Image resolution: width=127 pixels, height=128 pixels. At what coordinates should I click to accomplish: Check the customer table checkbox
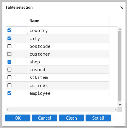tap(10, 54)
